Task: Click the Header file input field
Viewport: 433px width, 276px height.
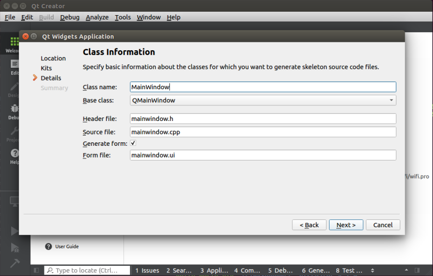Action: coord(263,118)
